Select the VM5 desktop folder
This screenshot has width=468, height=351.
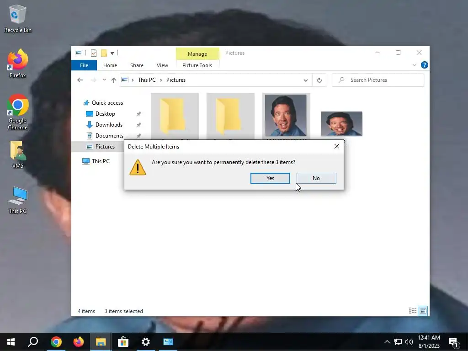coord(18,154)
